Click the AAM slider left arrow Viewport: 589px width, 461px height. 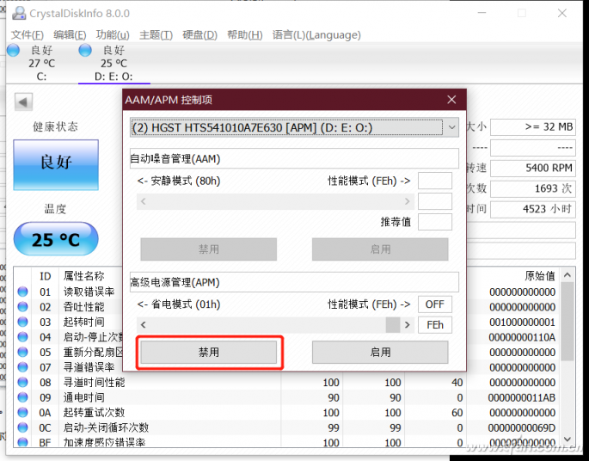click(x=143, y=201)
